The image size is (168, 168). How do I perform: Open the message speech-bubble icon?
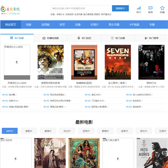[x=150, y=8]
